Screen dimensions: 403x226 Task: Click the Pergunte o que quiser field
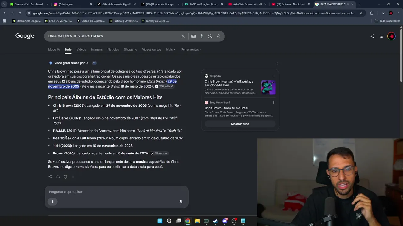point(116,192)
